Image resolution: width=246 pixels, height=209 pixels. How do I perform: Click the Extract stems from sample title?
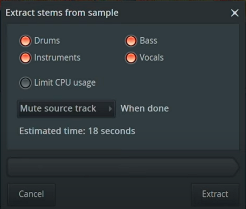(62, 13)
